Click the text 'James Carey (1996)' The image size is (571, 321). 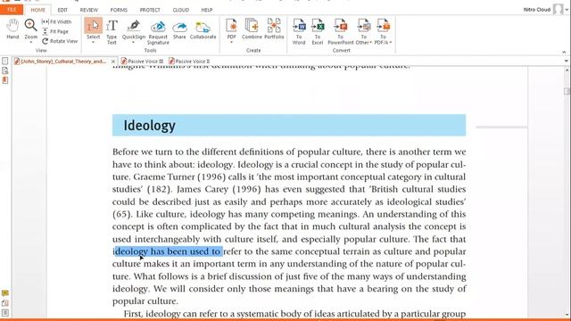click(x=219, y=189)
